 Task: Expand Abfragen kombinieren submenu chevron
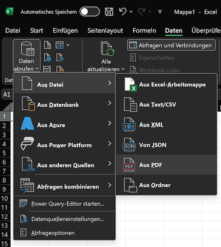pyautogui.click(x=109, y=185)
